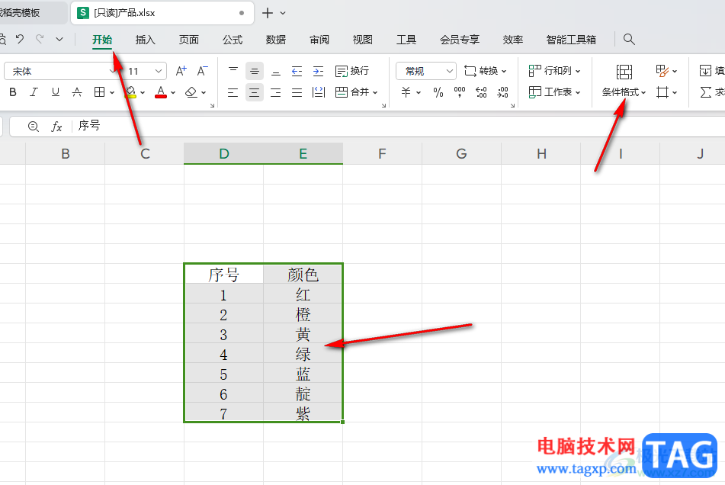Open the 行和列 rows and columns menu
The height and width of the screenshot is (485, 725).
(x=554, y=71)
